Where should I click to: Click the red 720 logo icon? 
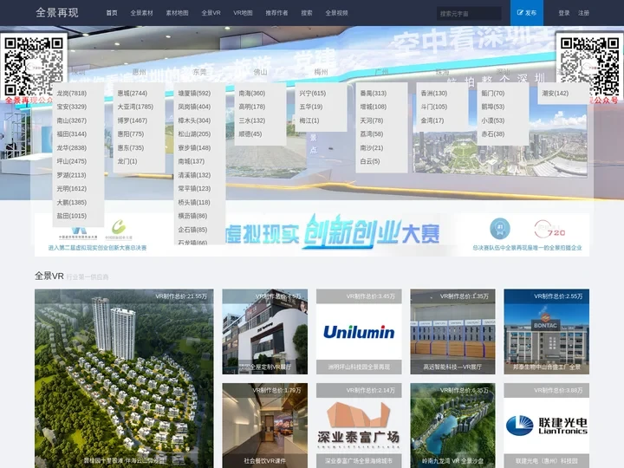pos(549,229)
